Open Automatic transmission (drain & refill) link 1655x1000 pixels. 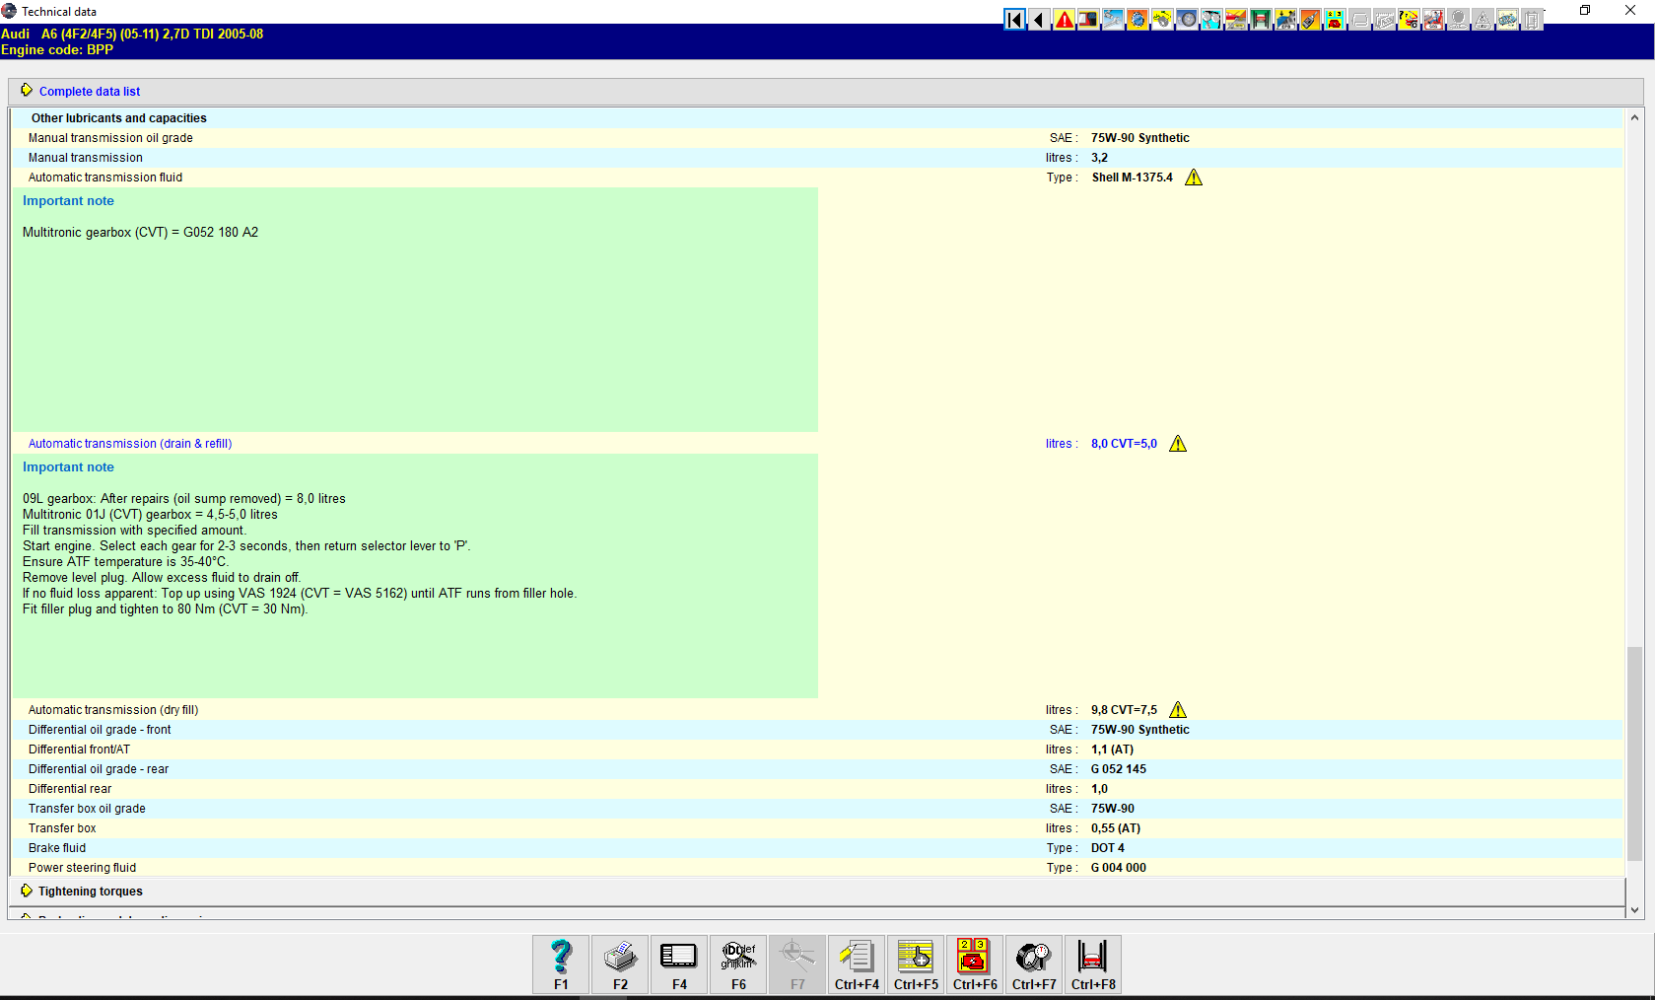pyautogui.click(x=130, y=444)
